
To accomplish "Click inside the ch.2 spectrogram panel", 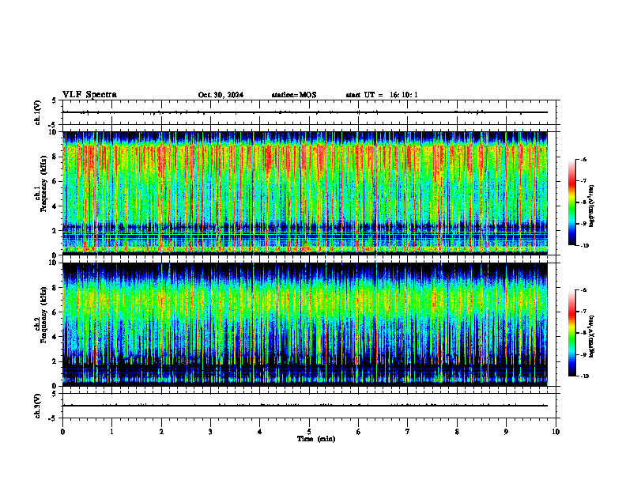I will click(304, 324).
